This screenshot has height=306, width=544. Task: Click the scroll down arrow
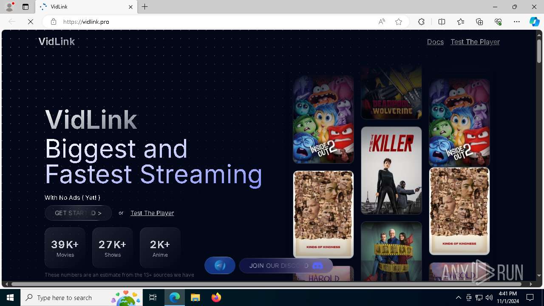pyautogui.click(x=539, y=276)
